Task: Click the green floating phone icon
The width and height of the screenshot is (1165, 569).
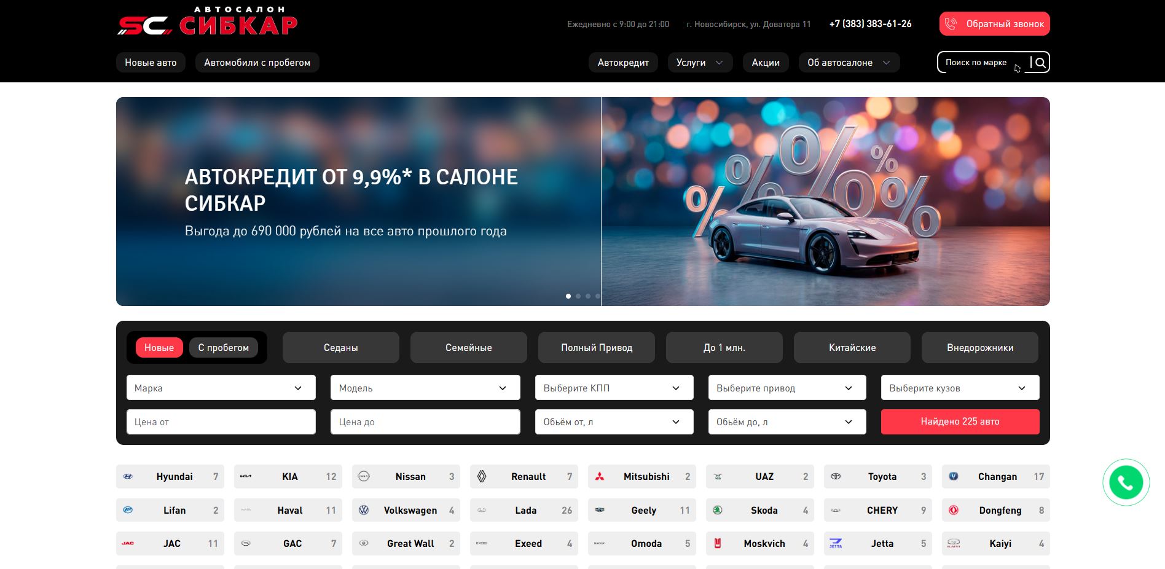Action: (1126, 482)
